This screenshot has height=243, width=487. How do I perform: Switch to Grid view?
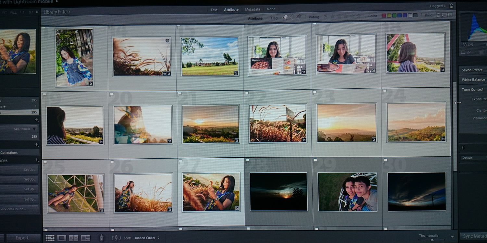(50, 238)
